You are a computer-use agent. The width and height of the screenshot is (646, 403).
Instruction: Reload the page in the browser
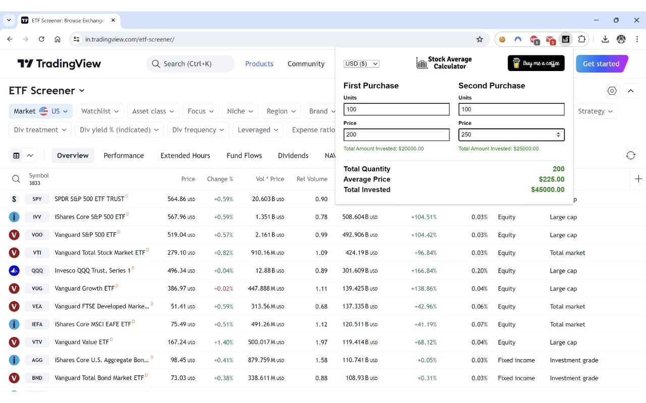[x=41, y=39]
